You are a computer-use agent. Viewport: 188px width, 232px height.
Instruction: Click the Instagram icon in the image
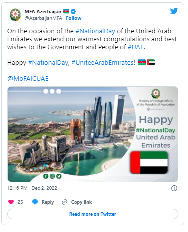click(52, 176)
